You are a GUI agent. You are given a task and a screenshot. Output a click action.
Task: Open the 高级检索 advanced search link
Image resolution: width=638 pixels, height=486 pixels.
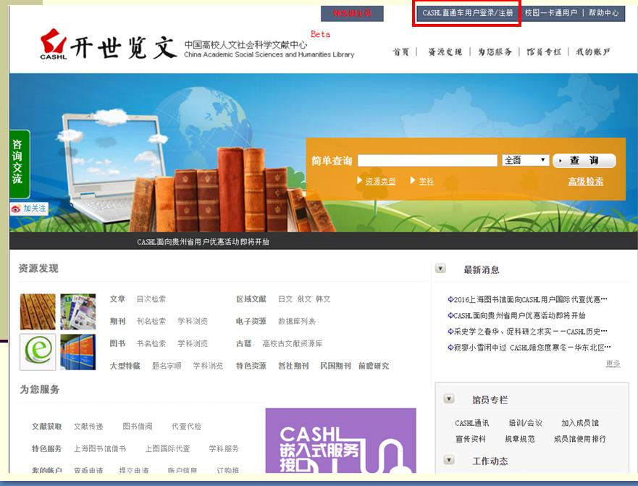pyautogui.click(x=586, y=182)
